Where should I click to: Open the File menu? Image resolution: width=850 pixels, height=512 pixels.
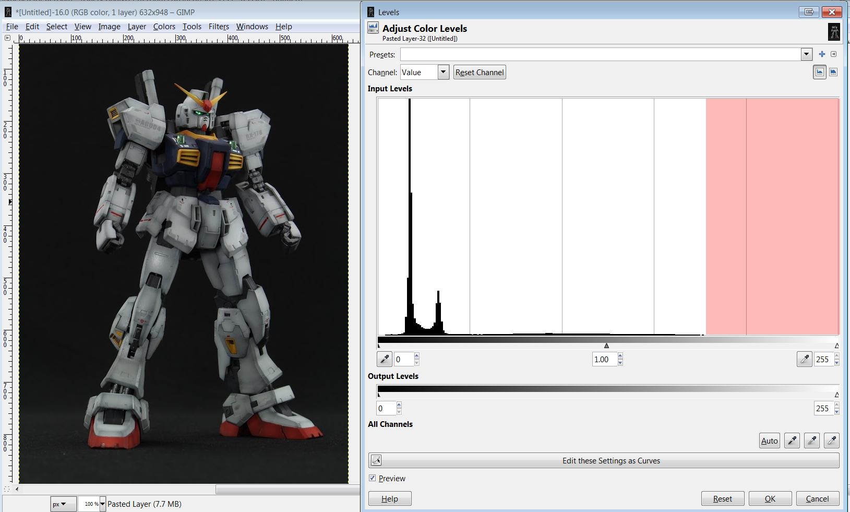click(x=12, y=27)
